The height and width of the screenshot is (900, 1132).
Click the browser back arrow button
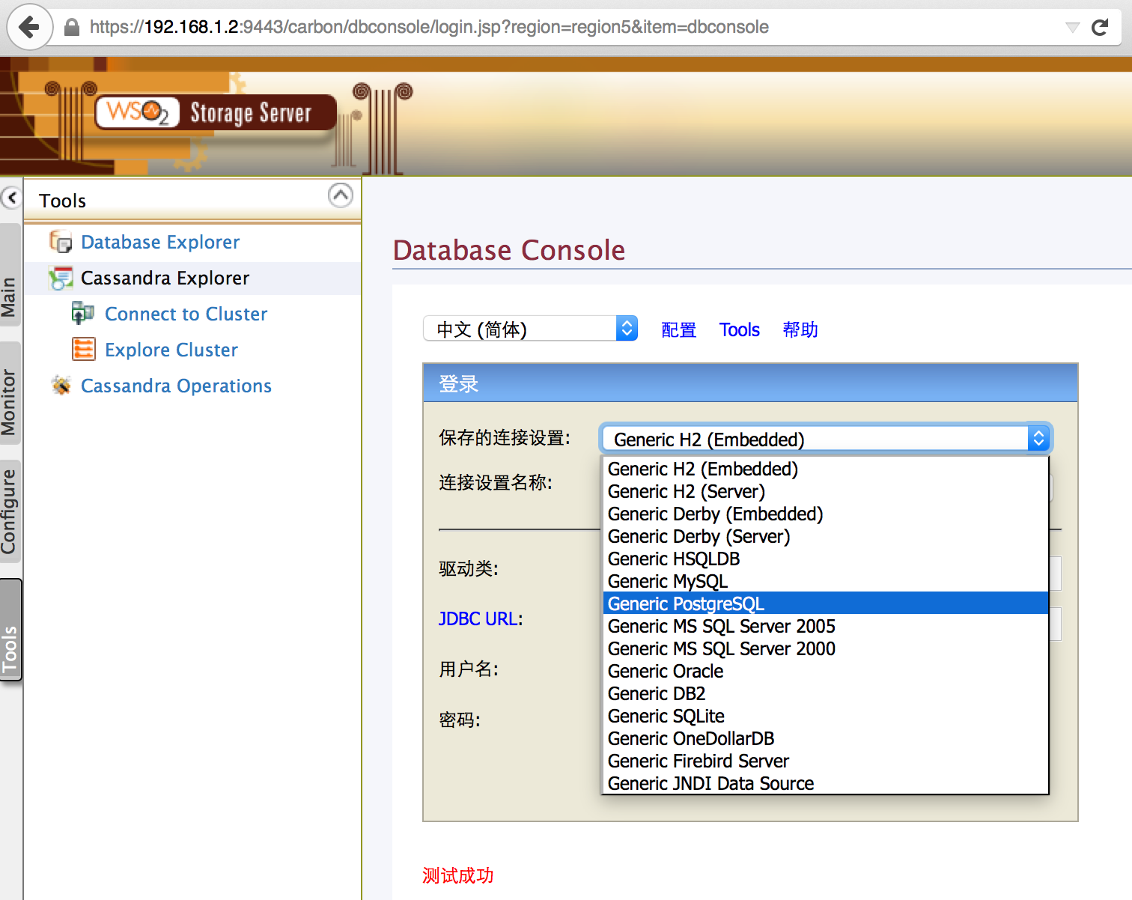(29, 28)
